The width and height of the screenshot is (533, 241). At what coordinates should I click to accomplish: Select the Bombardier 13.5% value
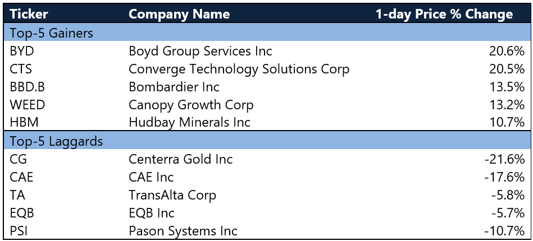pos(507,87)
